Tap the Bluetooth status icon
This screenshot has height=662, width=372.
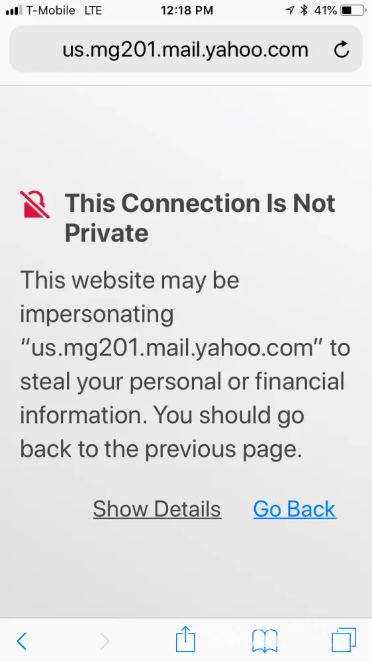coord(304,10)
